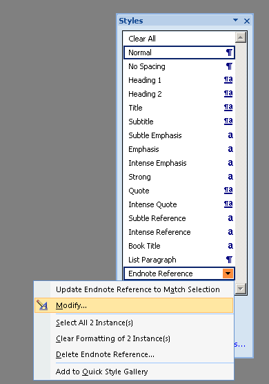This screenshot has height=384, width=269.
Task: Apply the Subtle Reference style
Action: [x=179, y=218]
